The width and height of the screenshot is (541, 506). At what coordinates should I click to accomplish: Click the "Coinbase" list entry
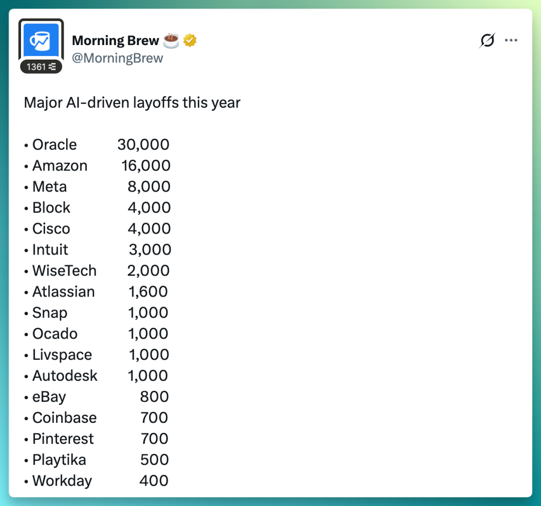coord(65,418)
